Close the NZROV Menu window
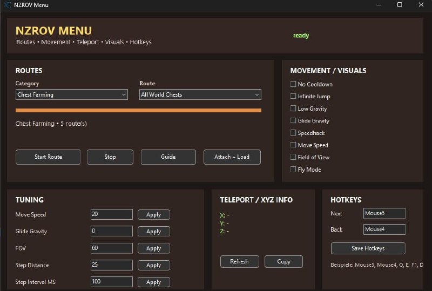Viewport: 432px width, 291px height. tap(421, 5)
